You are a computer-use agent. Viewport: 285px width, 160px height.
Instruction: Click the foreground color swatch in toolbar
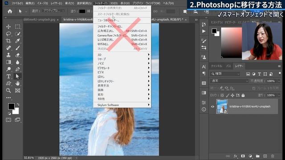[11, 107]
